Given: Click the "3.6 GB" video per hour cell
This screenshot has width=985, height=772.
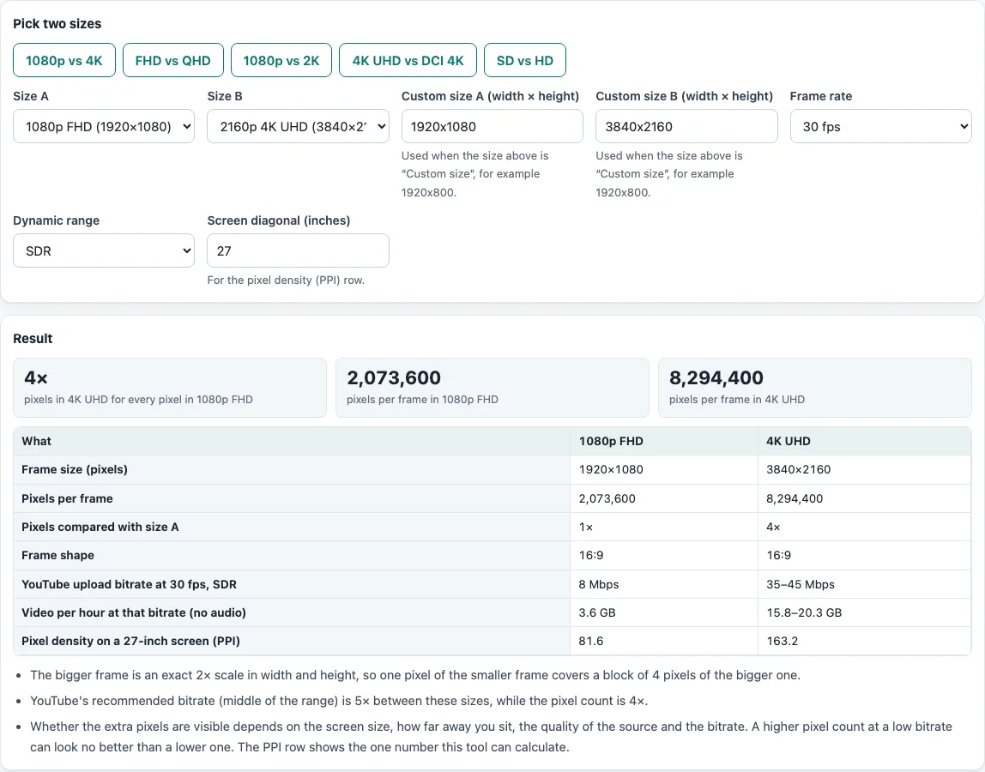Looking at the screenshot, I should pyautogui.click(x=664, y=612).
